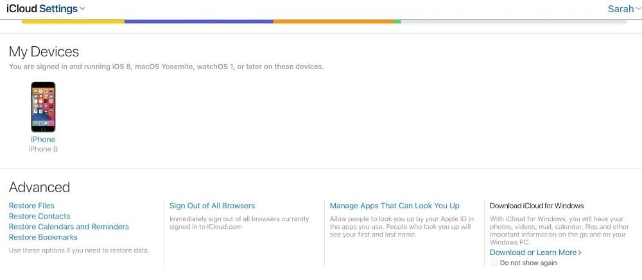Click the iPhone 8 model text
The image size is (642, 280).
[x=43, y=149]
